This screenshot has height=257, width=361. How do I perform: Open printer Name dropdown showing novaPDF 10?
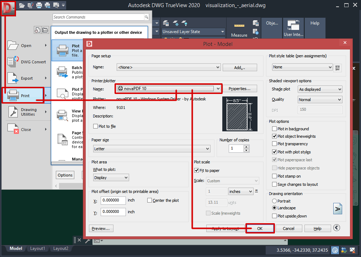point(169,89)
